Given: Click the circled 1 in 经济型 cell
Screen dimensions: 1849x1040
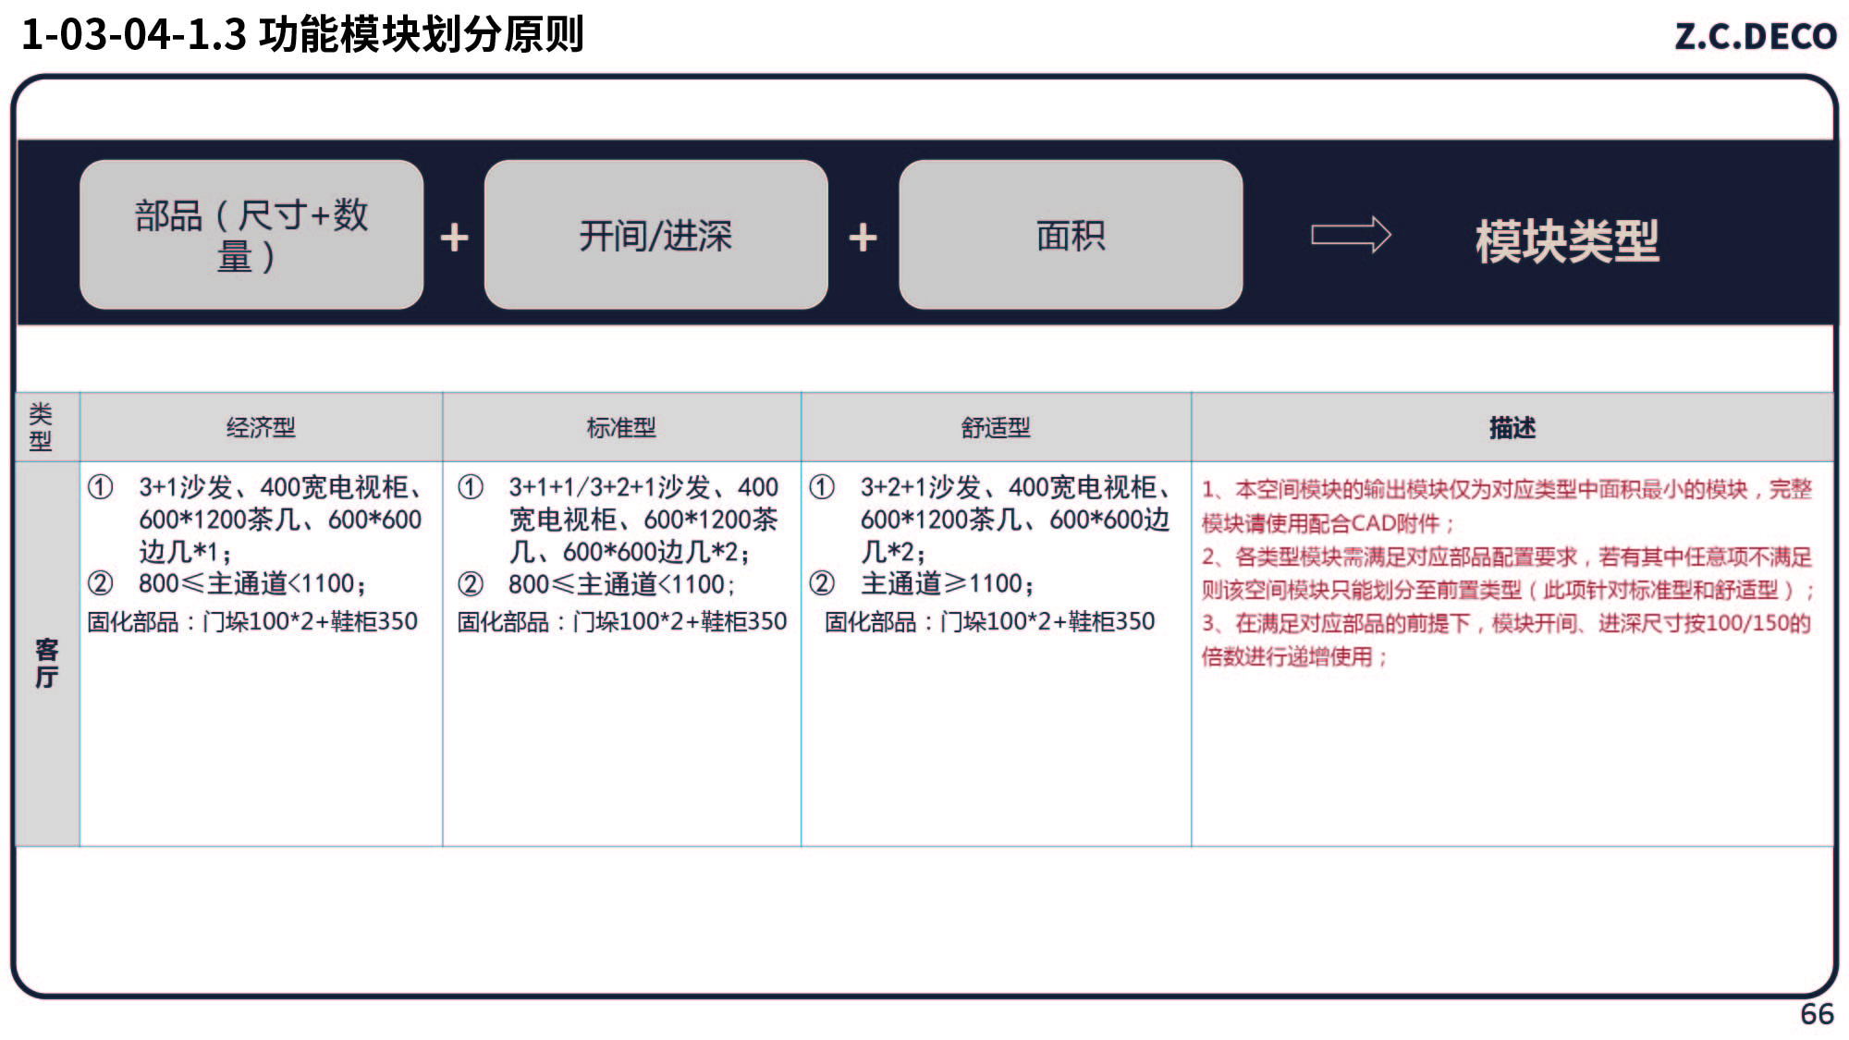Looking at the screenshot, I should tap(101, 487).
